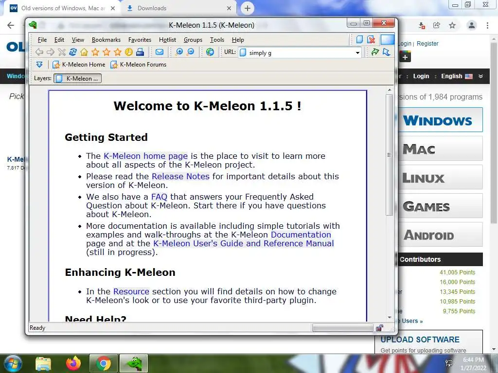
Task: Click the ANDROID category button
Action: click(x=440, y=235)
